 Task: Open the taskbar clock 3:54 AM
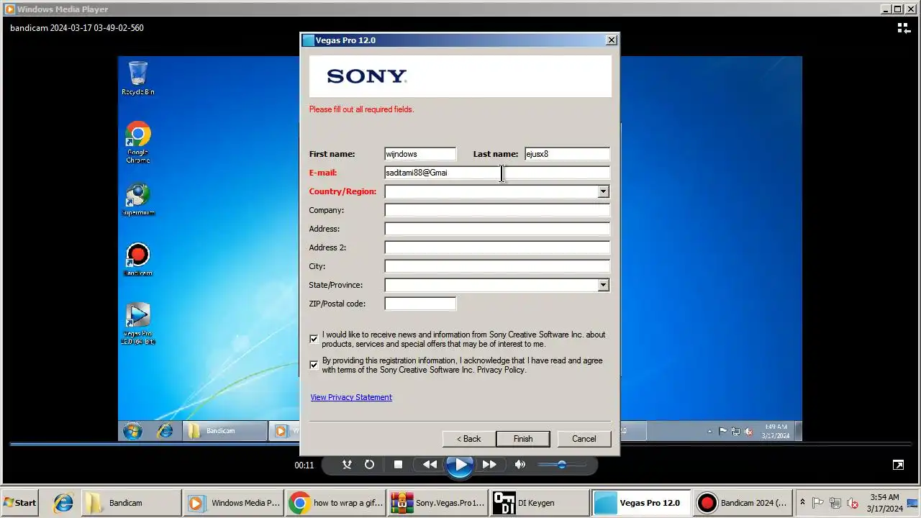pos(884,503)
